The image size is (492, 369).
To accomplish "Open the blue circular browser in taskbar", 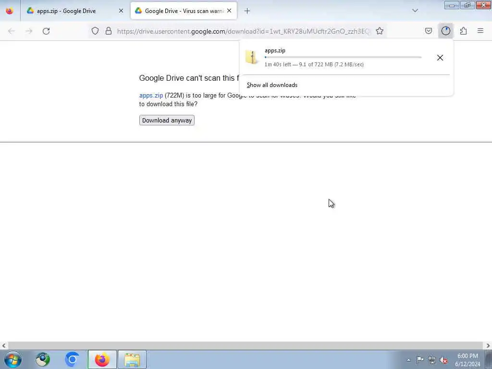I will 72,359.
